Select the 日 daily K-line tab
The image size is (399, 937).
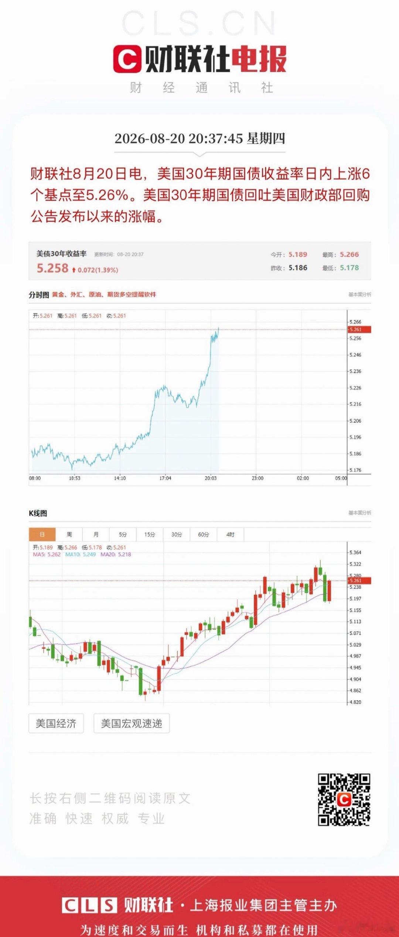tap(42, 534)
